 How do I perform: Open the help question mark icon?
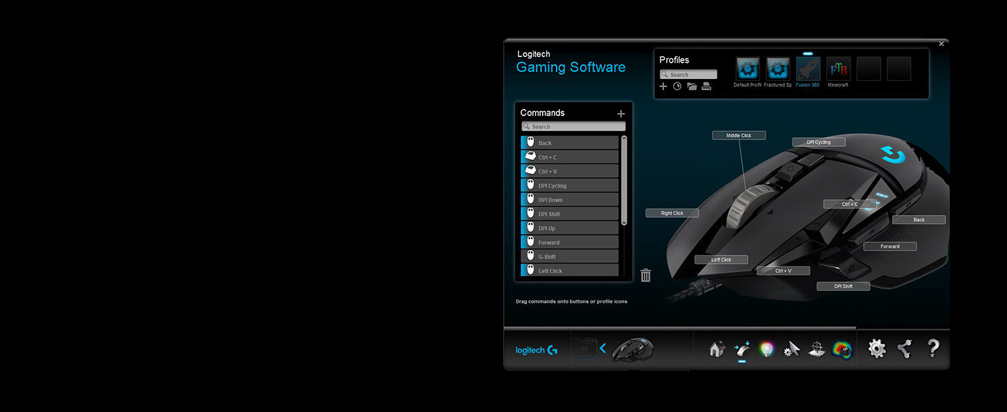(x=933, y=348)
